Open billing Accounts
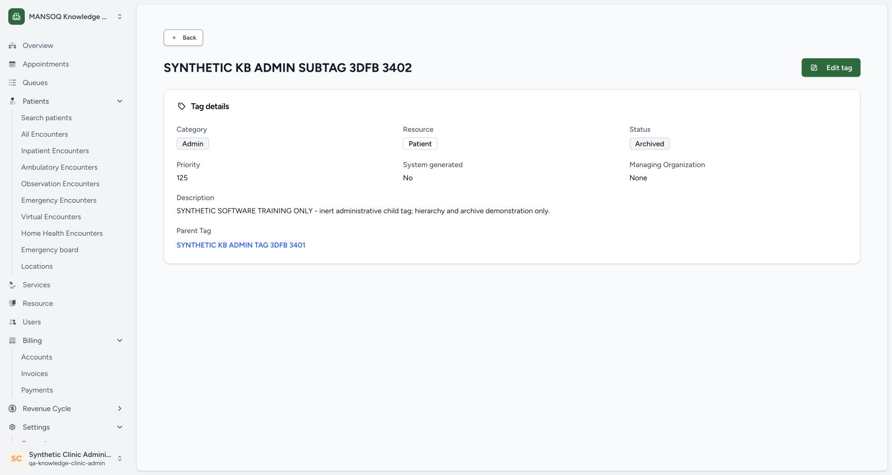 (37, 357)
